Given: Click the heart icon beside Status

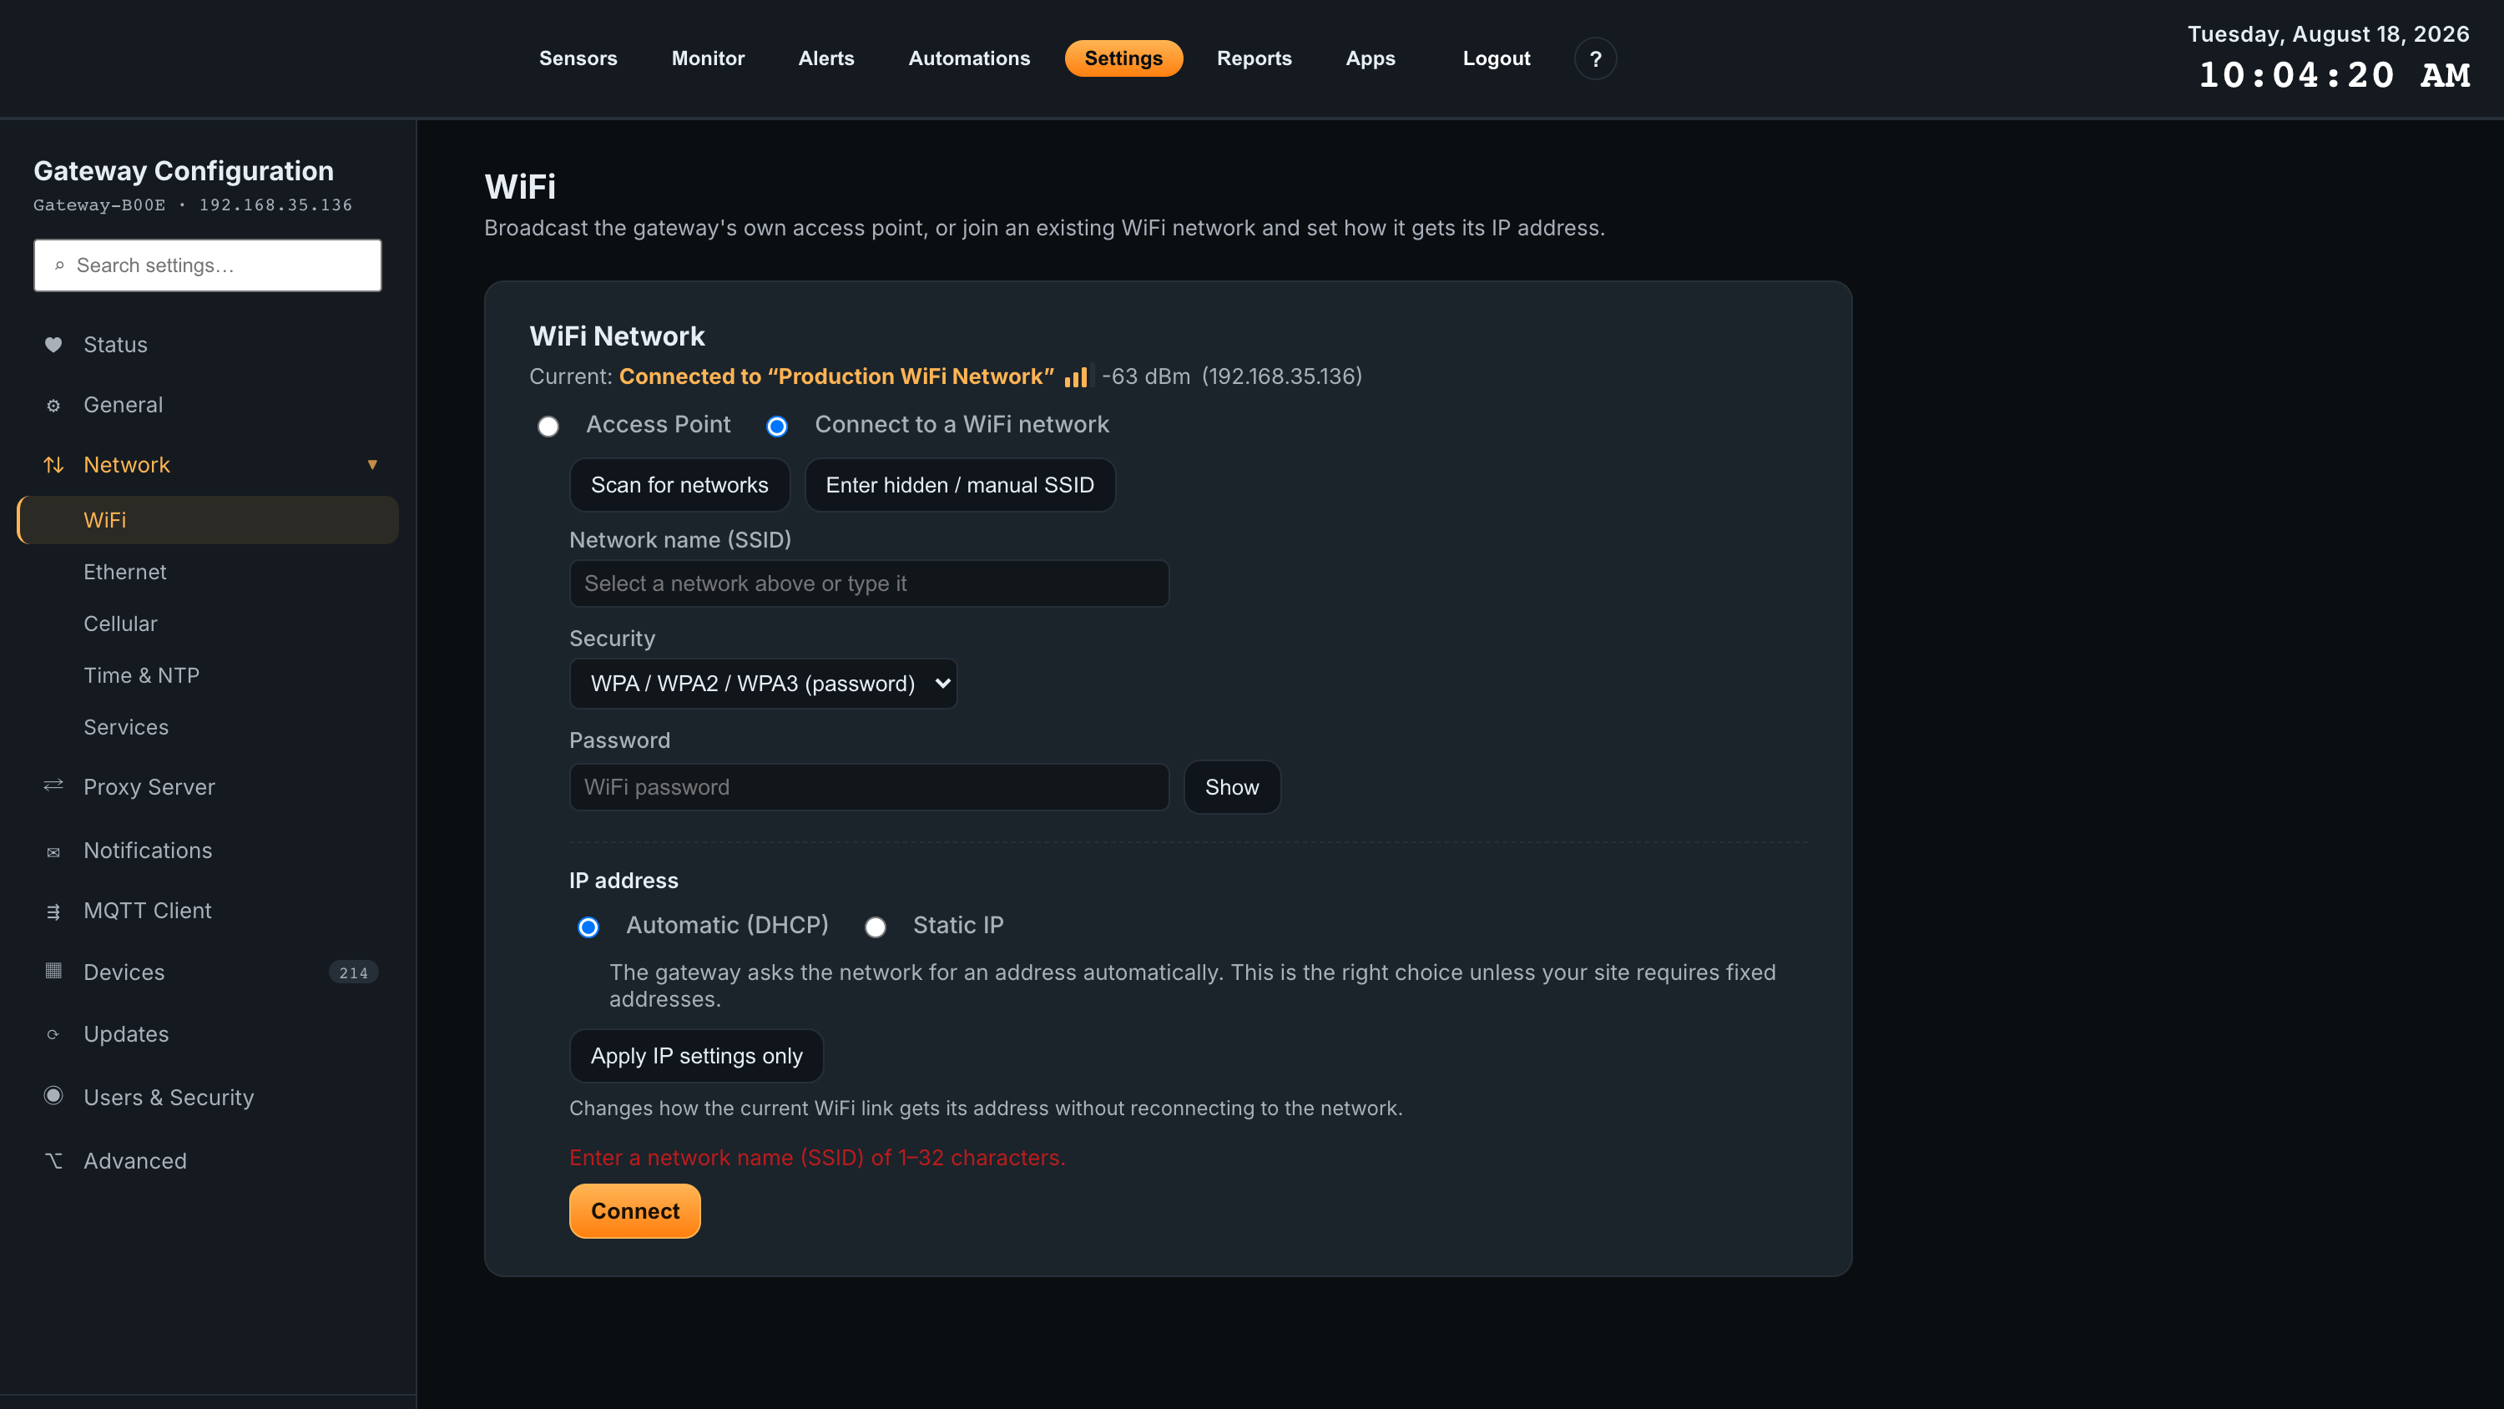Looking at the screenshot, I should click(x=53, y=344).
